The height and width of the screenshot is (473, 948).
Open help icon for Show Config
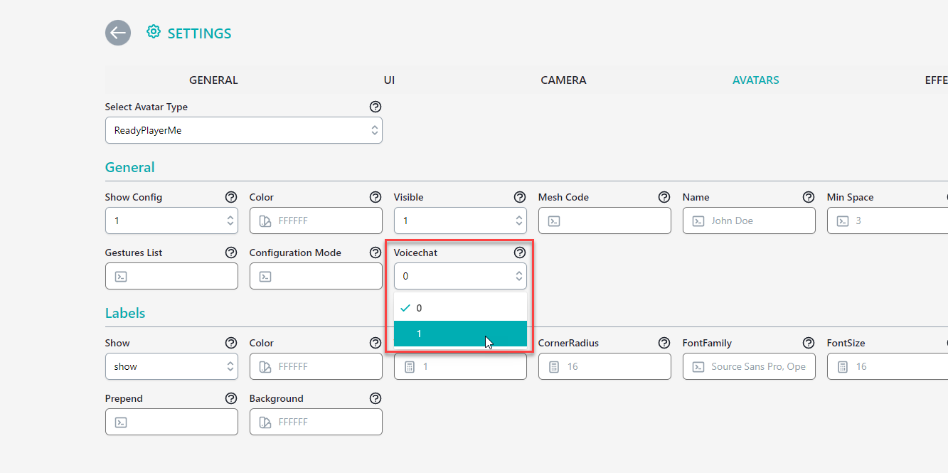(231, 197)
